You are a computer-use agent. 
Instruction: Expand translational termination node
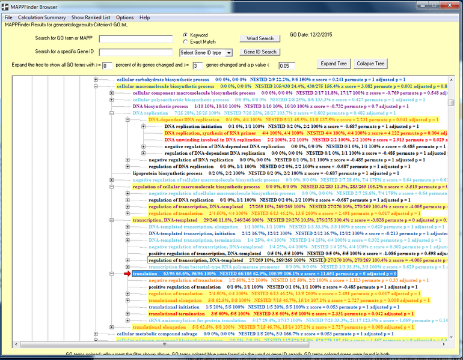[127, 314]
